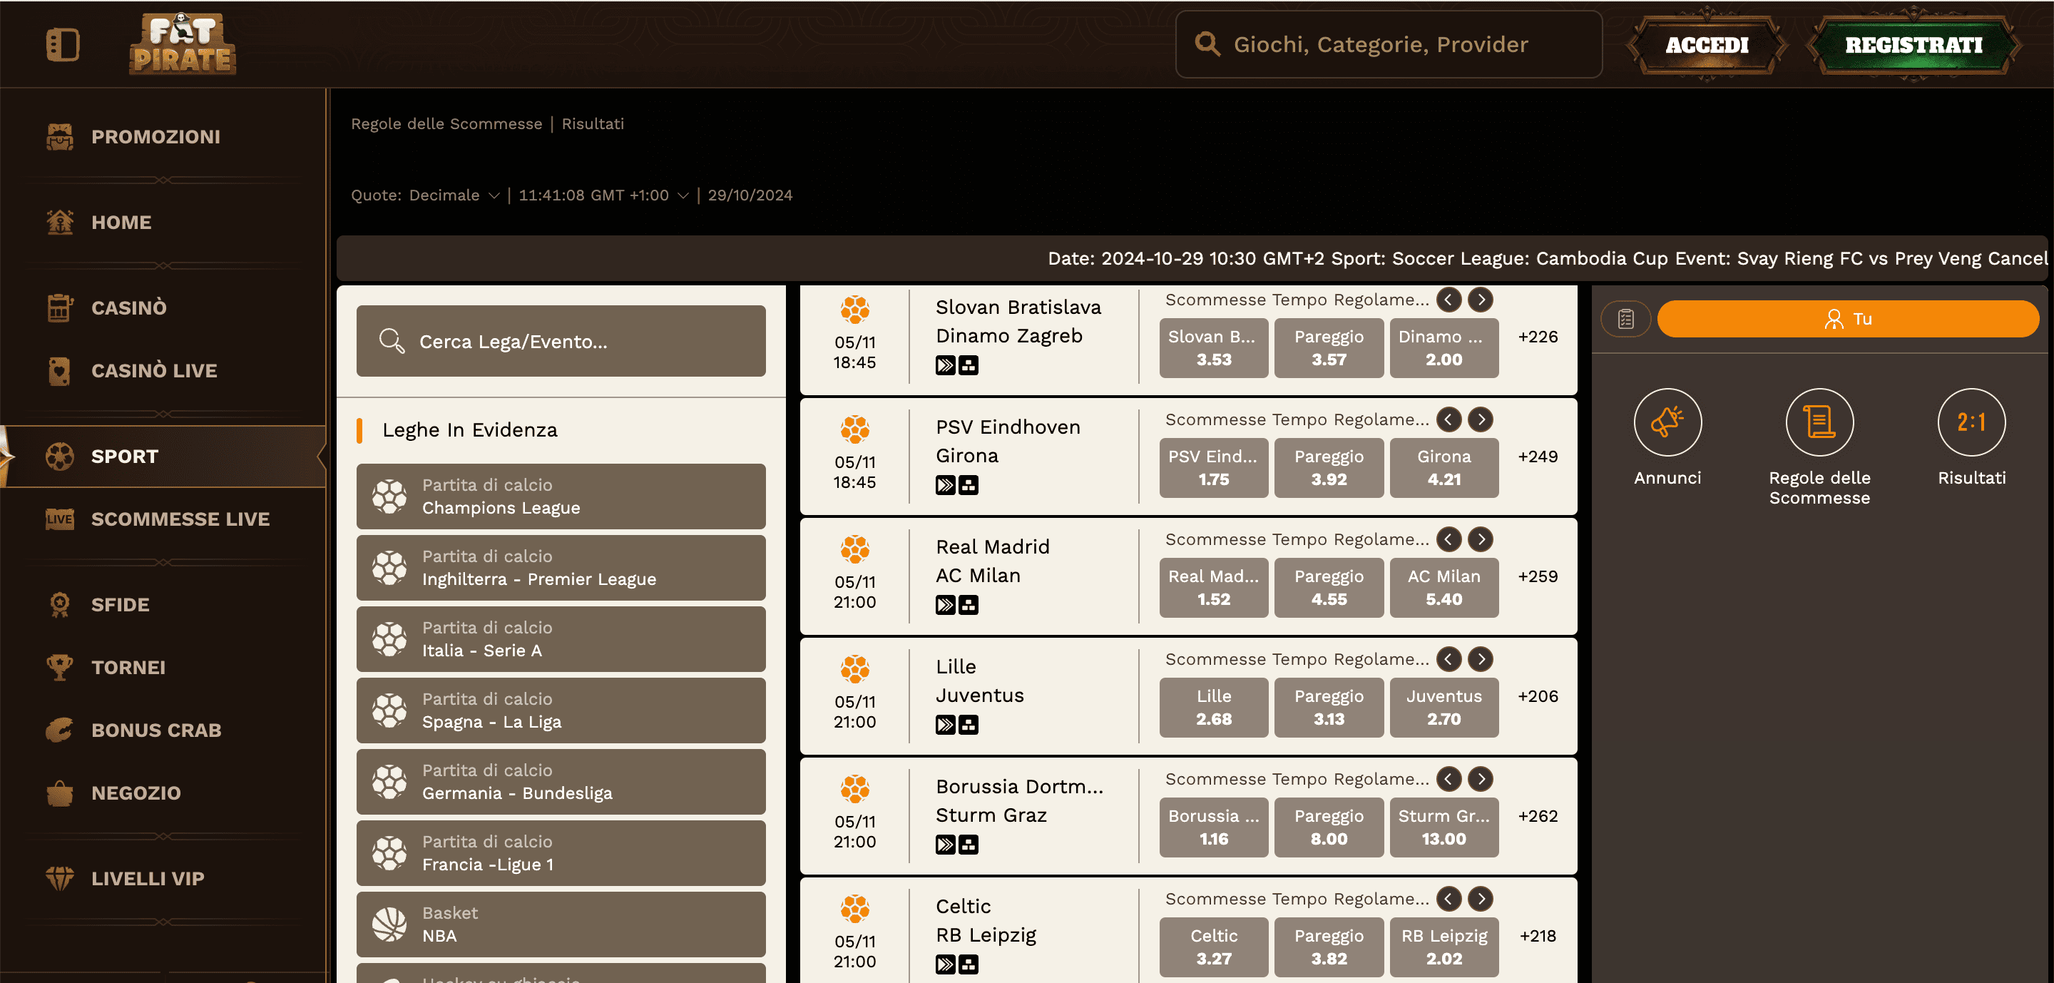This screenshot has height=983, width=2054.
Task: Select Celtic at odds 3.27
Action: coord(1214,947)
